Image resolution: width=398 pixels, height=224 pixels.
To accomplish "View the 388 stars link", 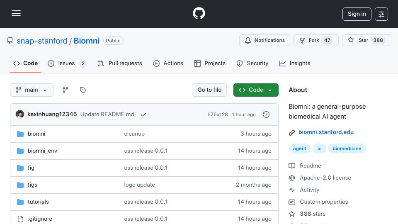I will [x=307, y=214].
